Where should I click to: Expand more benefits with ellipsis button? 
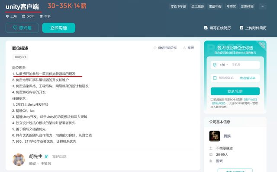(x=262, y=6)
